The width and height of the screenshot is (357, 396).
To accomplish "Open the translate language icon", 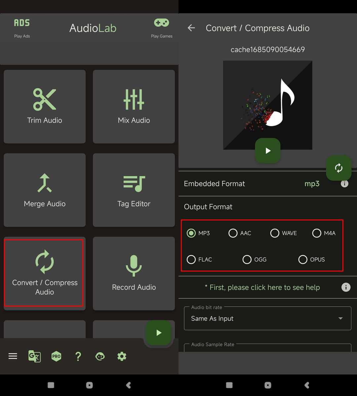I will [34, 356].
